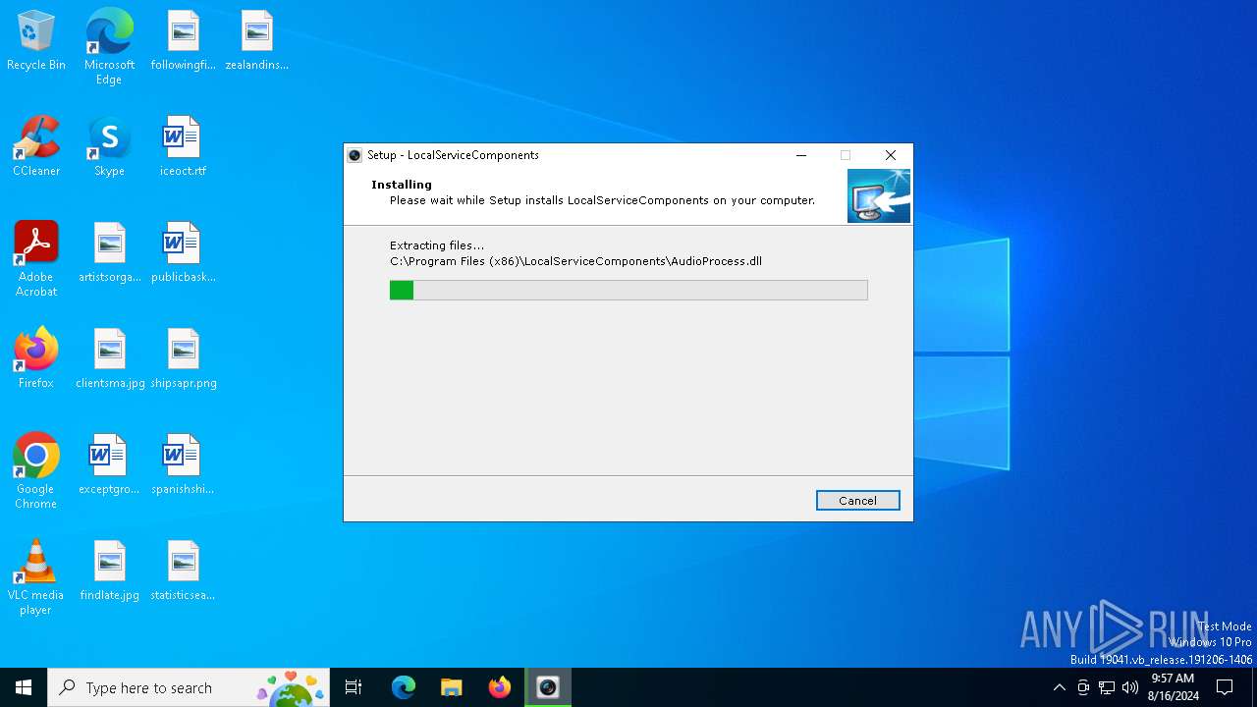The image size is (1257, 707).
Task: Close the Setup window
Action: [x=891, y=155]
